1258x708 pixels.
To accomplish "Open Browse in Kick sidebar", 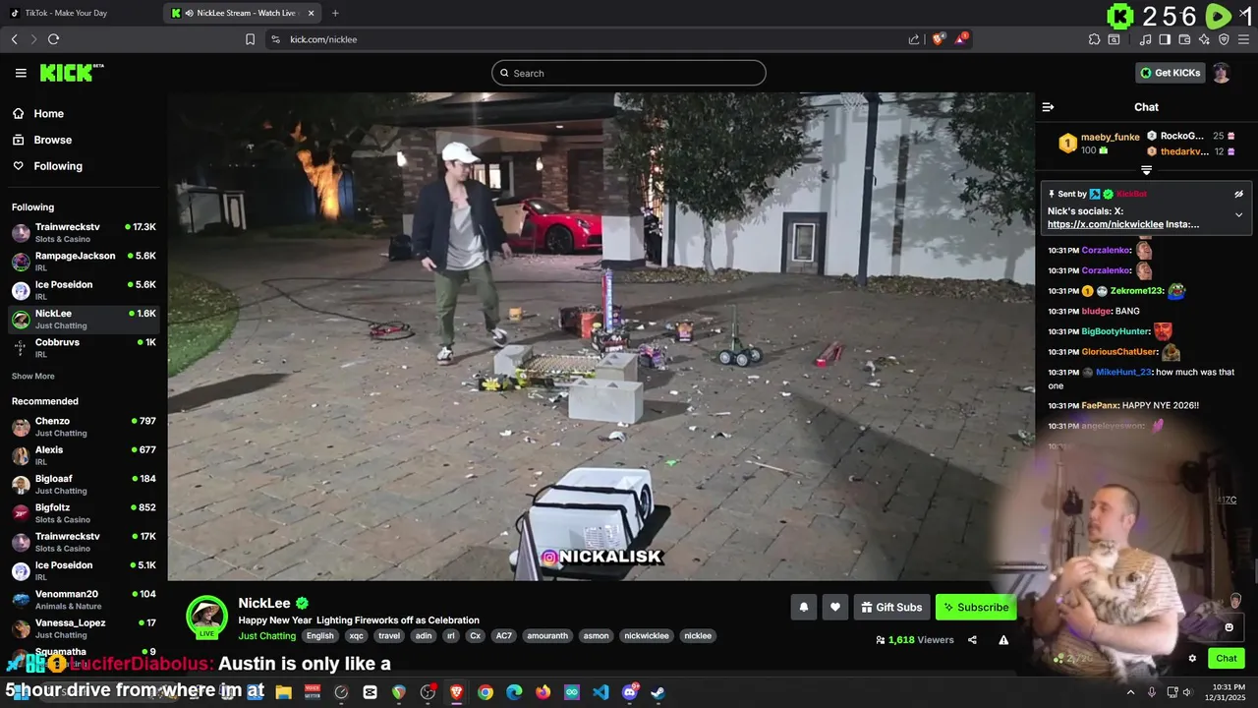I will [x=52, y=140].
